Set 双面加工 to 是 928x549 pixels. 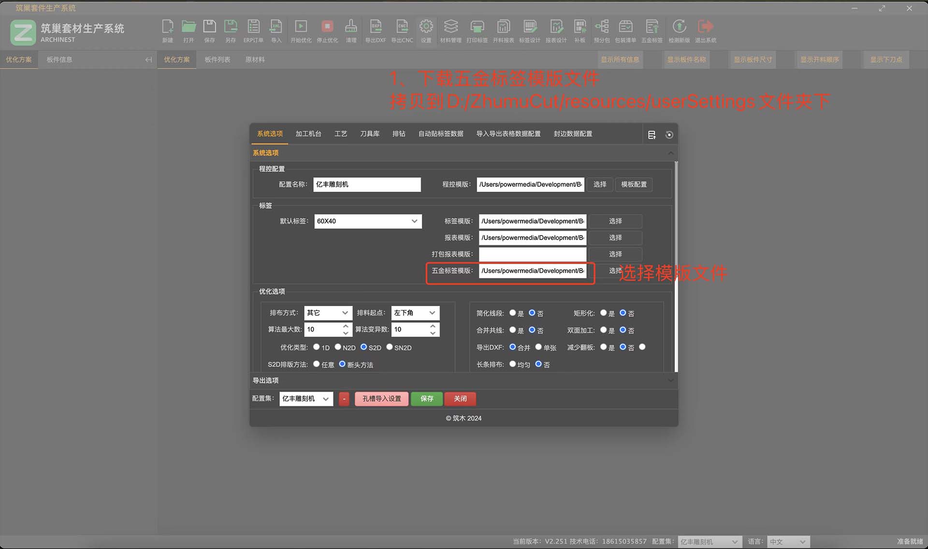tap(603, 330)
